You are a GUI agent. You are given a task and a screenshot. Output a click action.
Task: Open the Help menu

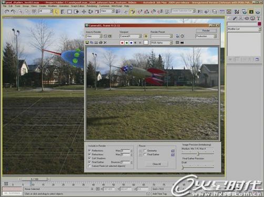126,6
